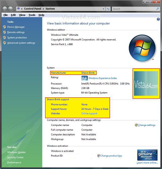Click the Copyright 2007 Microsoft Corporation text
The height and width of the screenshot is (169, 162).
83,40
